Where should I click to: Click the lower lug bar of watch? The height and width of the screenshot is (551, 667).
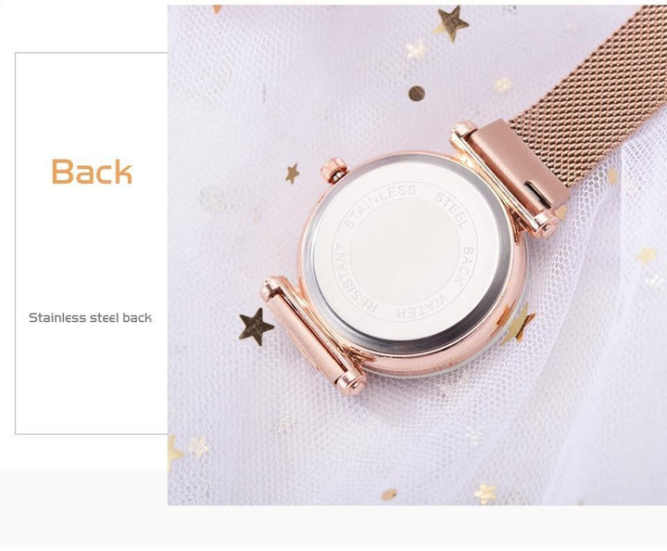313,335
